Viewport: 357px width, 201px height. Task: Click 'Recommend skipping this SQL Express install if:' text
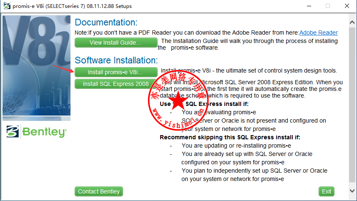click(x=230, y=137)
